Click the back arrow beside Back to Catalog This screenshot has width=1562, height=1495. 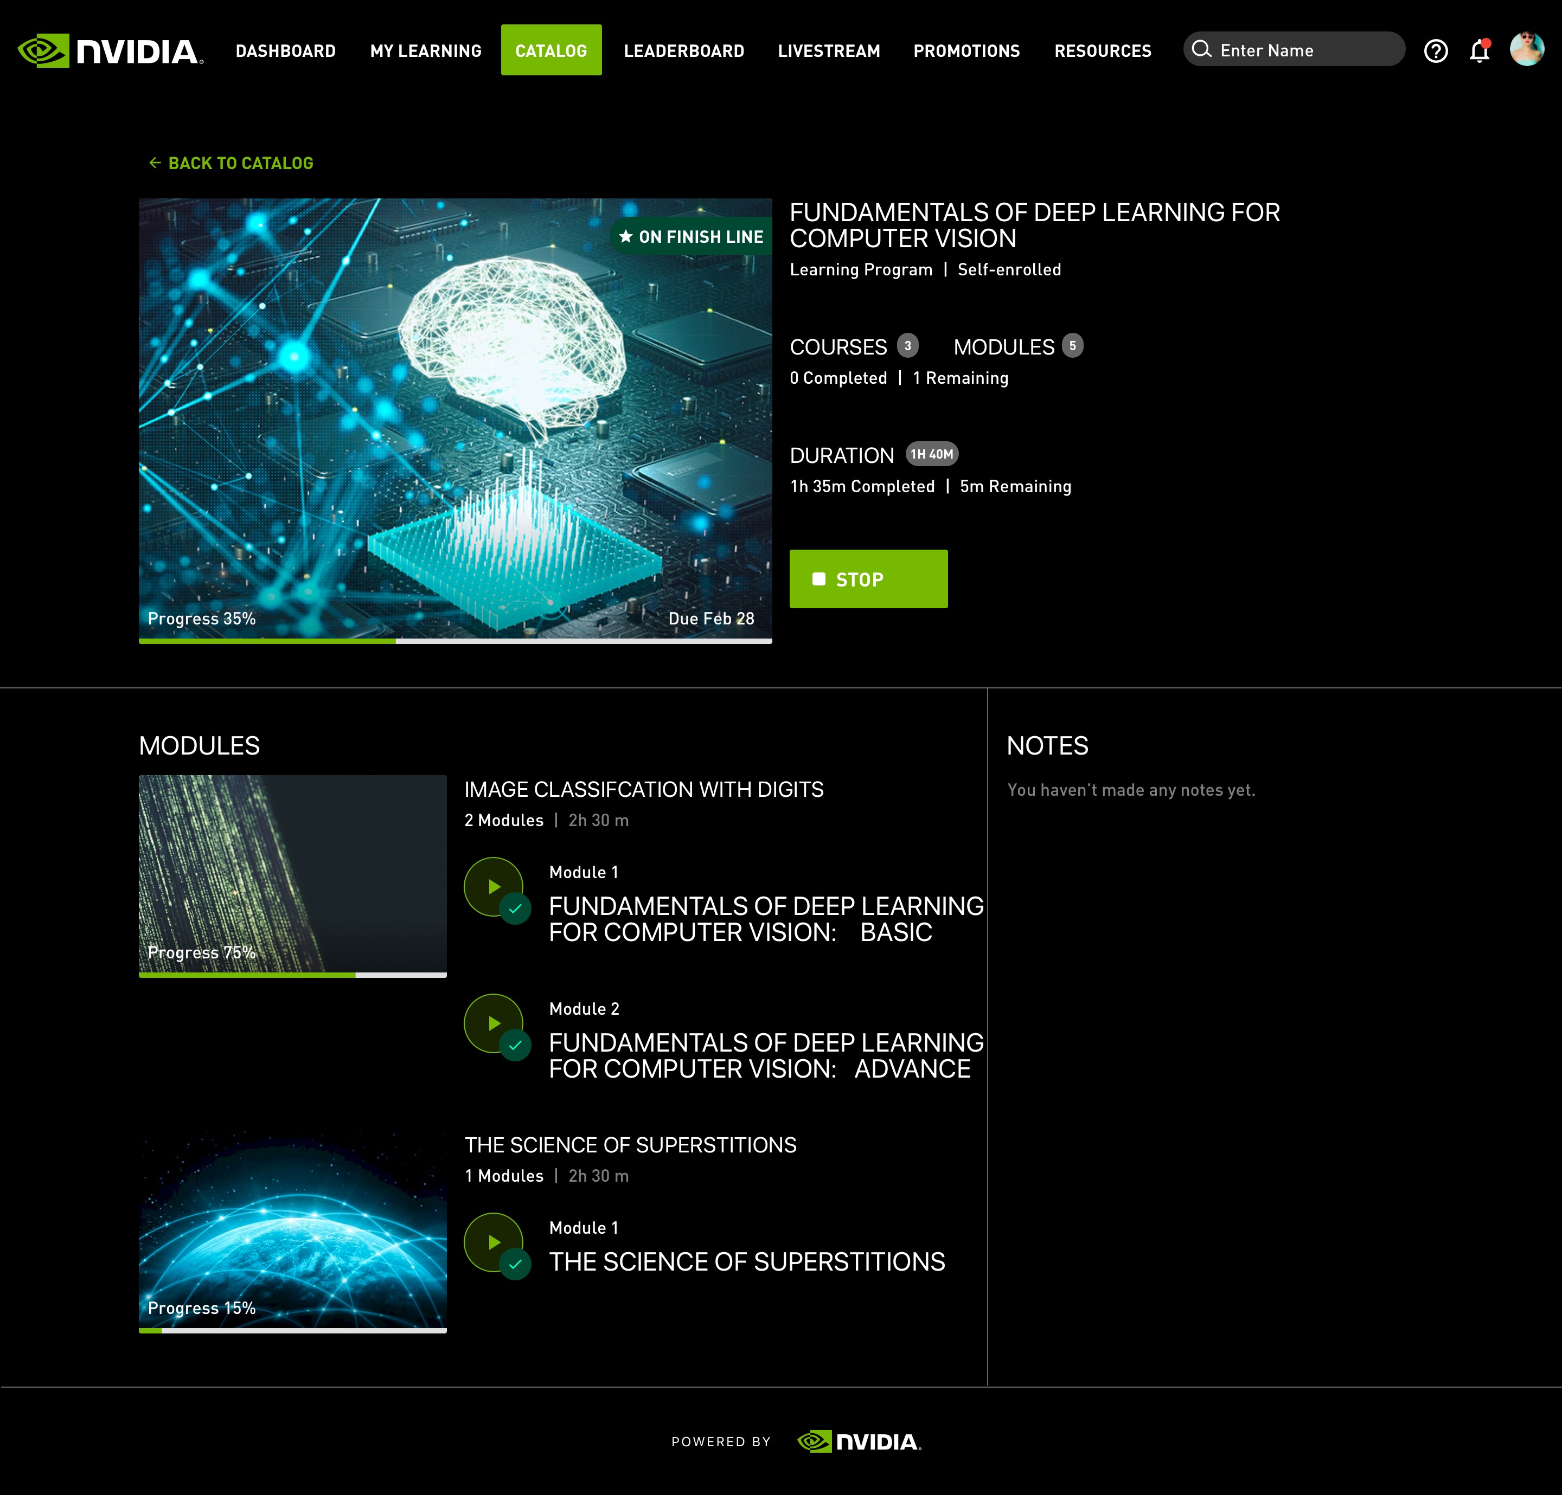155,163
